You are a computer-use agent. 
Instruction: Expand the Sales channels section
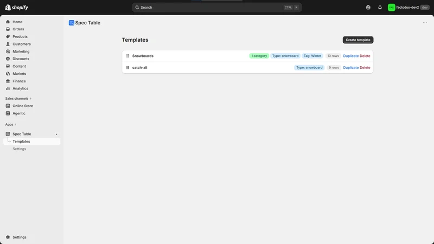(x=18, y=99)
